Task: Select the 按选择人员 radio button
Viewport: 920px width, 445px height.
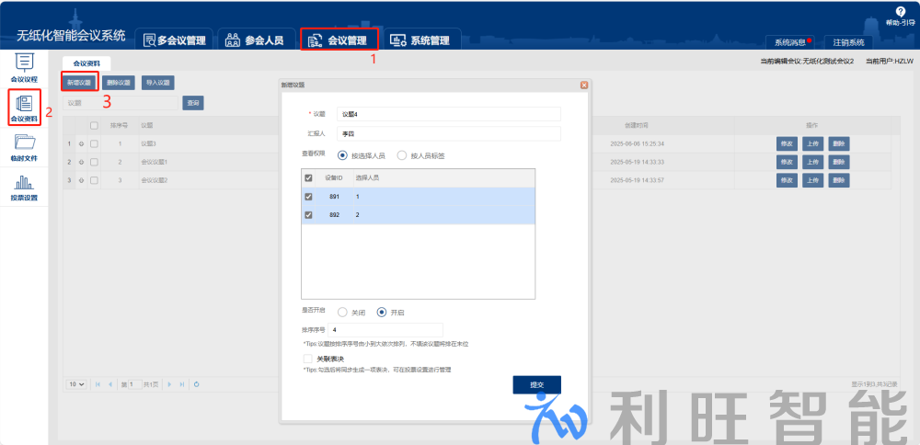Action: 342,155
